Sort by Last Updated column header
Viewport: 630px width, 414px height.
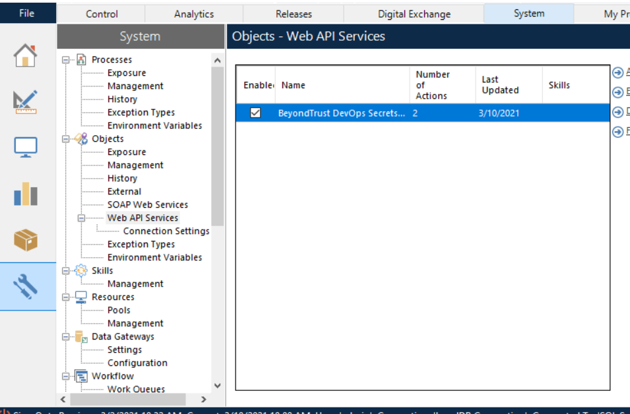pyautogui.click(x=509, y=85)
